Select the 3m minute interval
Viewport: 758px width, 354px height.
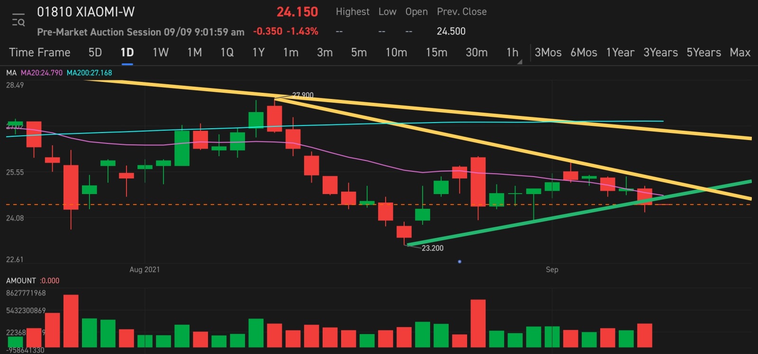point(325,53)
